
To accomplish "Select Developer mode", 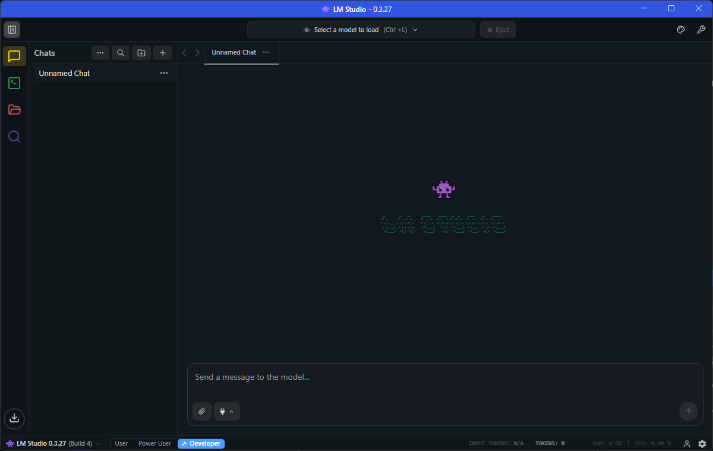I will pyautogui.click(x=201, y=443).
